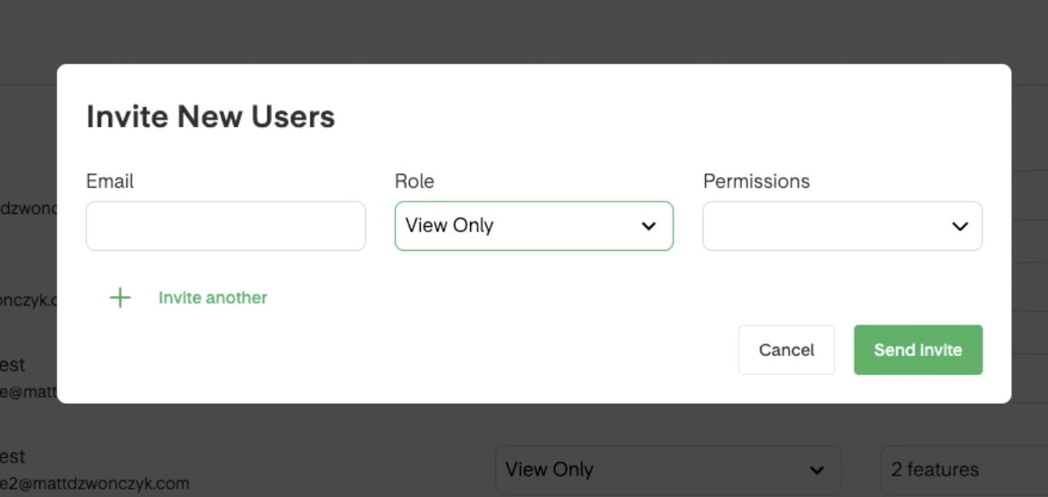This screenshot has width=1048, height=497.
Task: Click the Permissions field label
Action: [x=756, y=181]
